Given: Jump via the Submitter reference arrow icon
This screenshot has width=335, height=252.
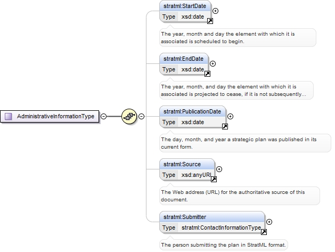Looking at the screenshot, I should tap(264, 232).
